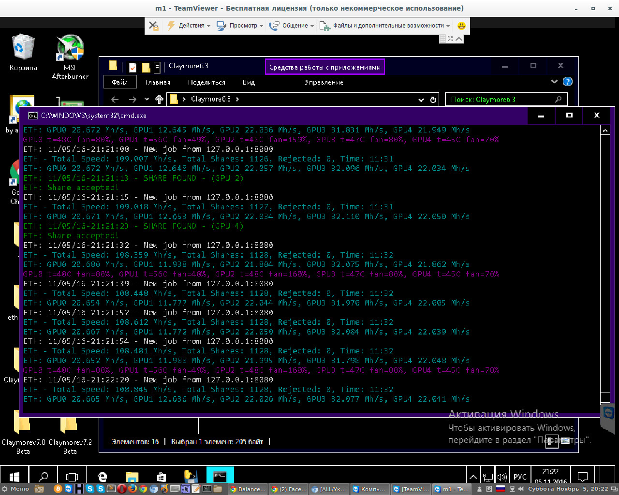Open Windows Store from the taskbar
619x495 pixels.
(162, 477)
